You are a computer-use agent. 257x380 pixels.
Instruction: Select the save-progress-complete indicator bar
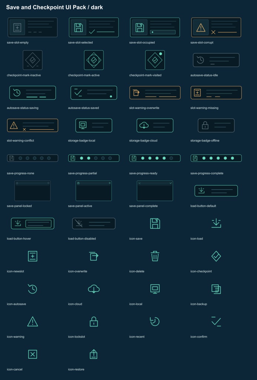pos(216,158)
